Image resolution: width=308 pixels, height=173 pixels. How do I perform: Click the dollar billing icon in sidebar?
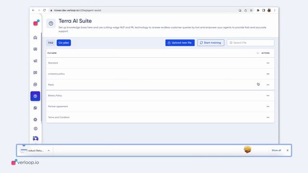point(35,129)
